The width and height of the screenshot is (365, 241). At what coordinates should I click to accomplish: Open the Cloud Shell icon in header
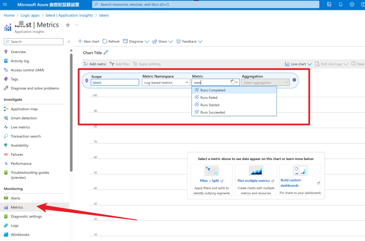pos(329,4)
